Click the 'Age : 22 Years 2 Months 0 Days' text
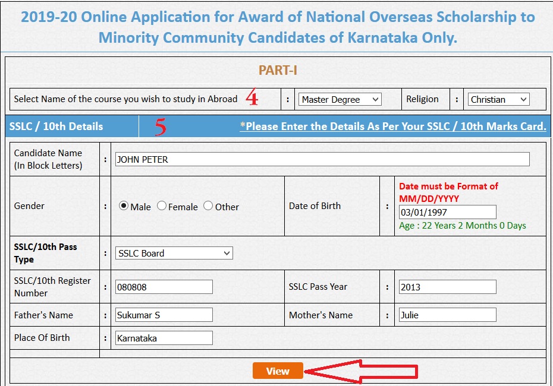The width and height of the screenshot is (553, 386). click(463, 226)
